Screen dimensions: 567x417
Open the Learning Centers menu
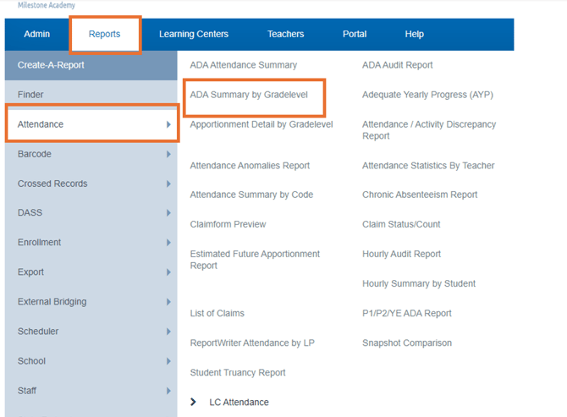coord(194,35)
